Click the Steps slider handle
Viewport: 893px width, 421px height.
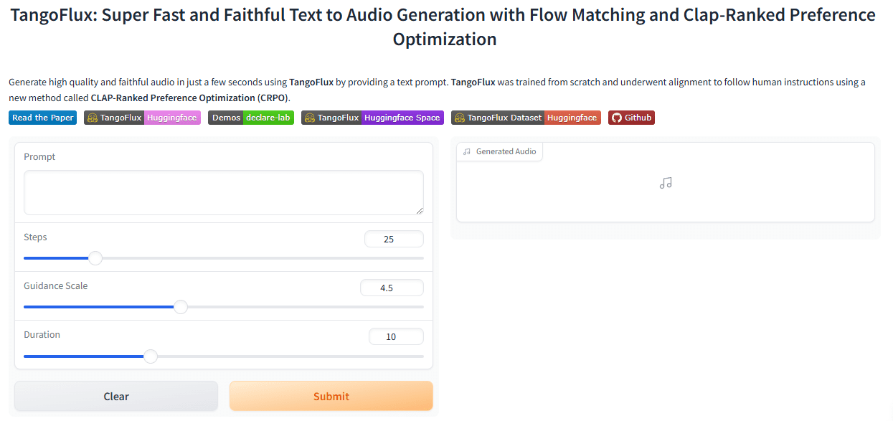tap(95, 258)
